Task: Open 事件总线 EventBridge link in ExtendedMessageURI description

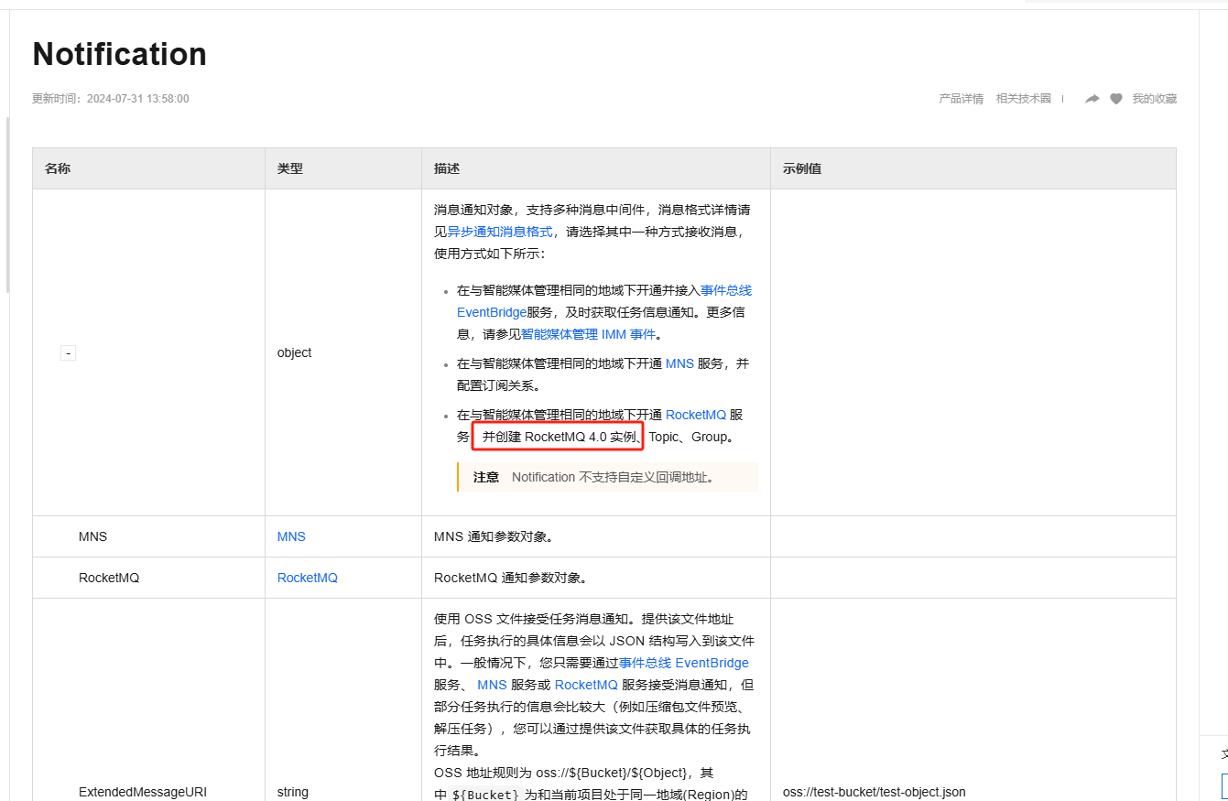Action: tap(684, 663)
